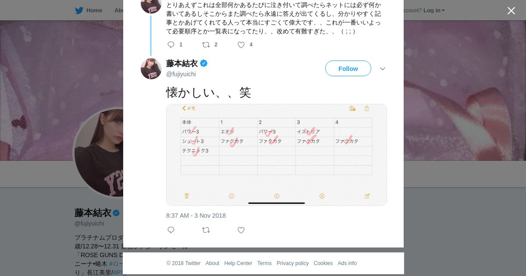
Task: Retweet the 懐かしい tweet
Action: pyautogui.click(x=206, y=230)
